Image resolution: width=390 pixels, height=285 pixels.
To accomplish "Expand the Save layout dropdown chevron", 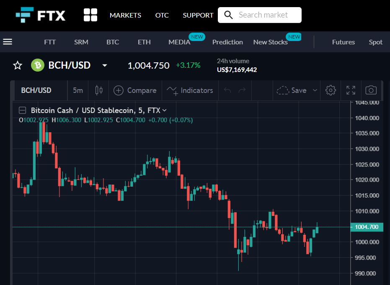I will point(315,90).
